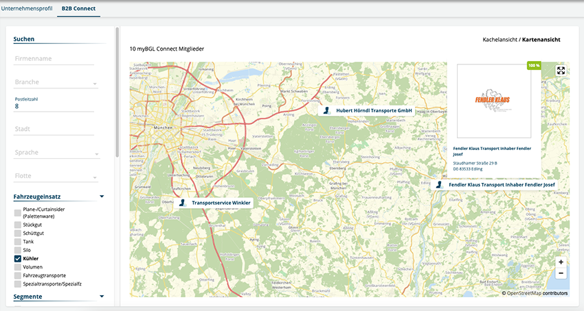Viewport: 584px width, 311px height.
Task: Click the 100 % match badge
Action: coord(534,65)
